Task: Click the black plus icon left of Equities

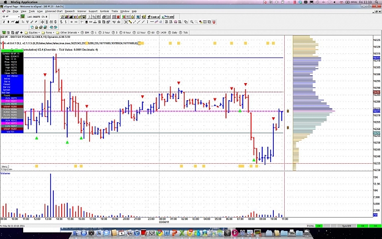Action: (21, 32)
